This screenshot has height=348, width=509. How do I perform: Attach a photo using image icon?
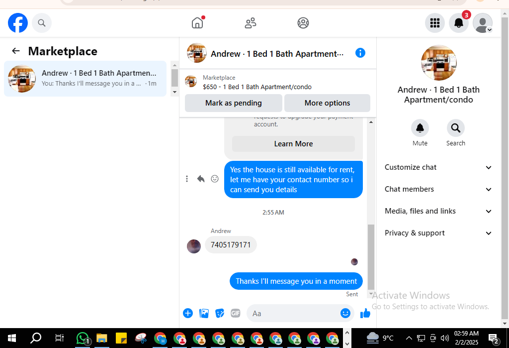204,313
